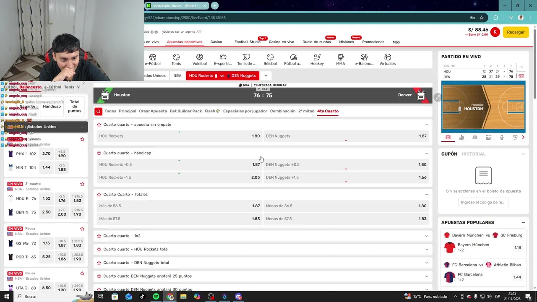The image size is (537, 302).
Task: Choose the Béisbol sport icon
Action: [270, 57]
